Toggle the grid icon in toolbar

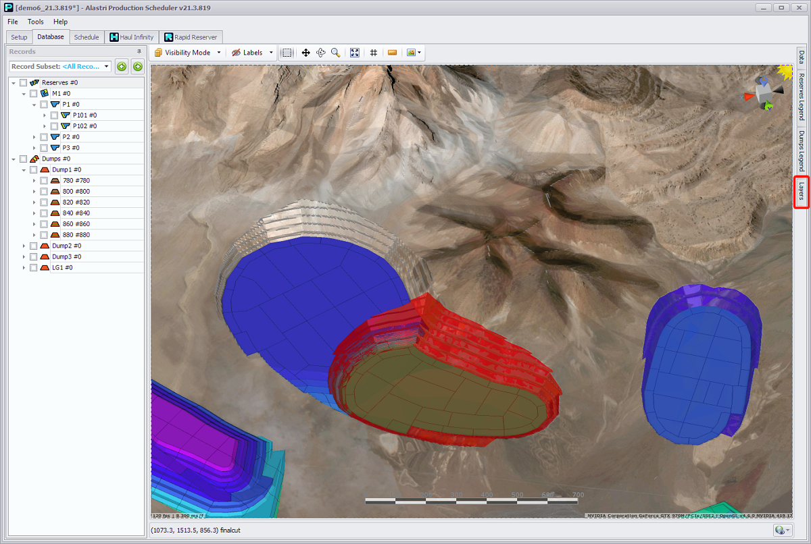click(373, 53)
